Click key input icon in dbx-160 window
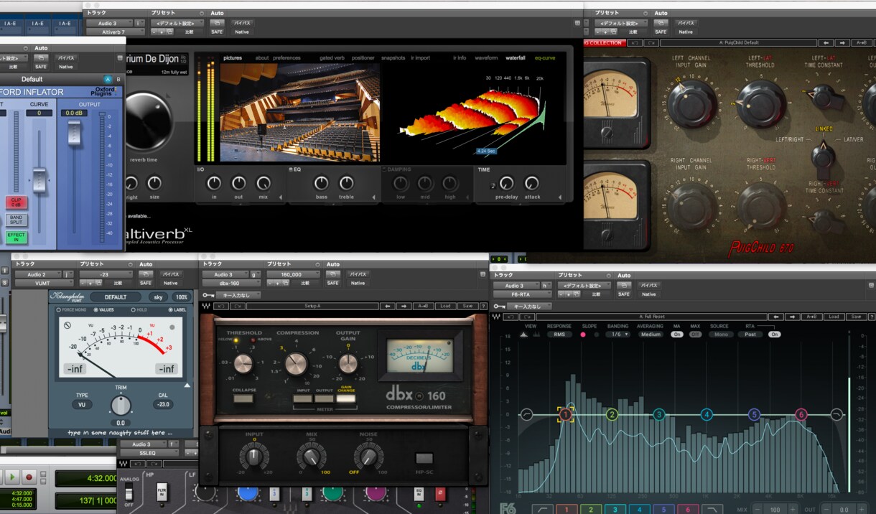The height and width of the screenshot is (514, 876). (208, 295)
